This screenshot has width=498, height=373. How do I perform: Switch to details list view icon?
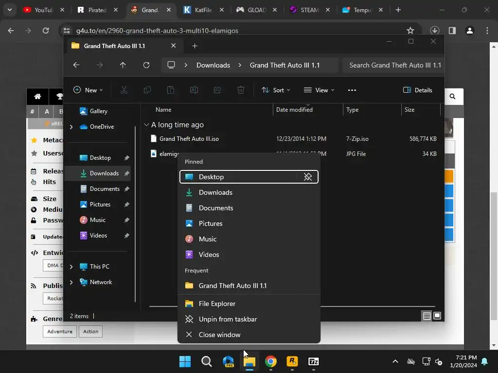pos(427,316)
